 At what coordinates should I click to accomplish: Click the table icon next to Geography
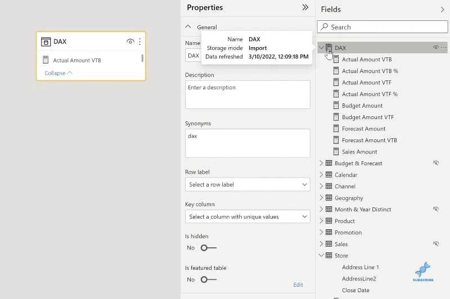[329, 197]
